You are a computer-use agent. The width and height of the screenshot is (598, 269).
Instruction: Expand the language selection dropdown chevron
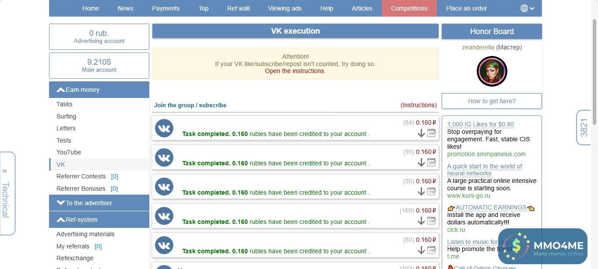531,8
